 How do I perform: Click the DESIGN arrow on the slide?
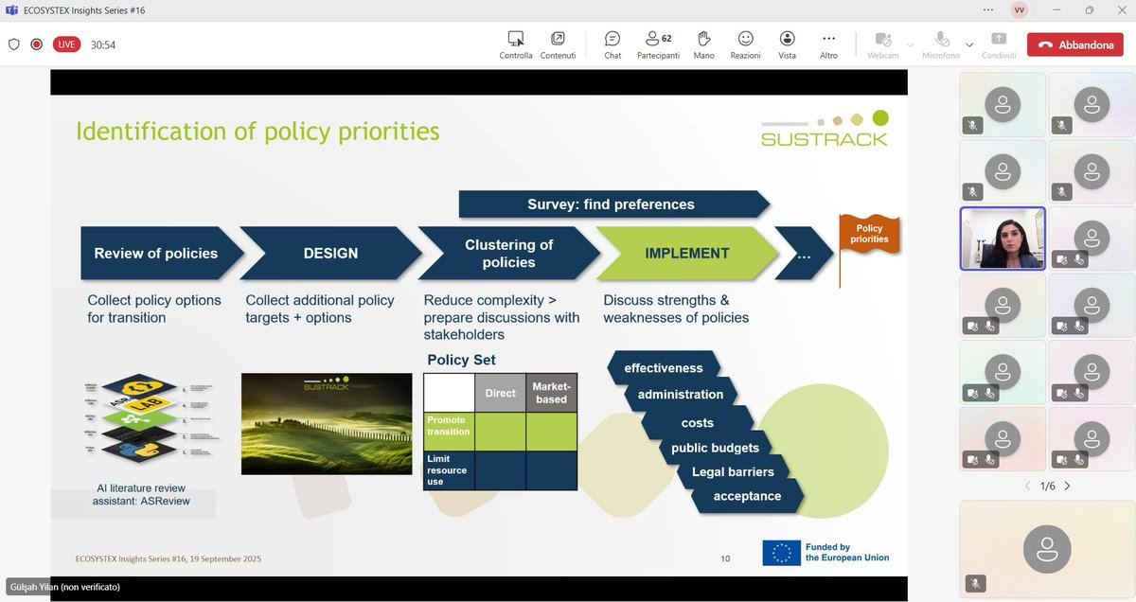330,253
